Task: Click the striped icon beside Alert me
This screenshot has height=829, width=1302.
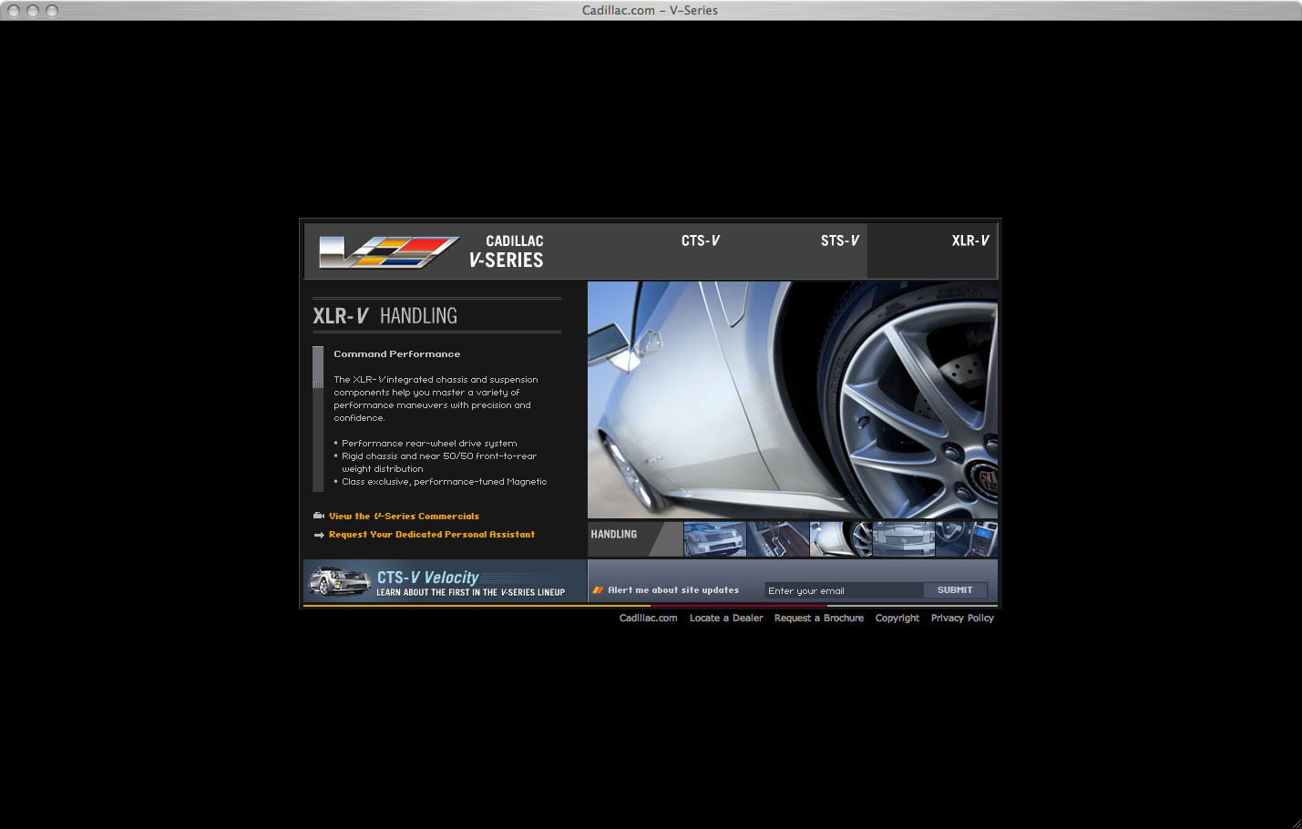Action: point(598,590)
